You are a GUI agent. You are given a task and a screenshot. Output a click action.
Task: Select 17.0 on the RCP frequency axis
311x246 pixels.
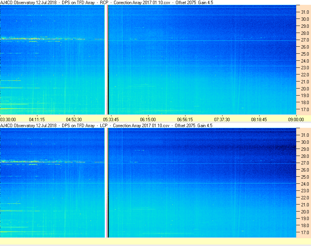(x=305, y=109)
